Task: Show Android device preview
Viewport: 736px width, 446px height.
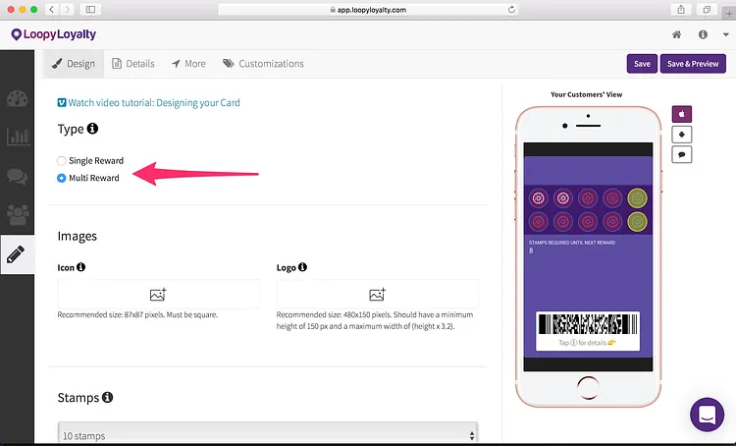Action: 682,135
